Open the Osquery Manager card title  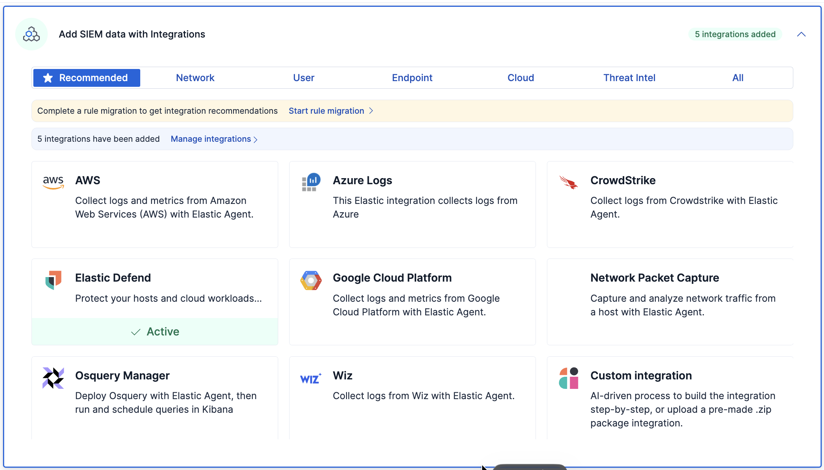click(x=122, y=376)
